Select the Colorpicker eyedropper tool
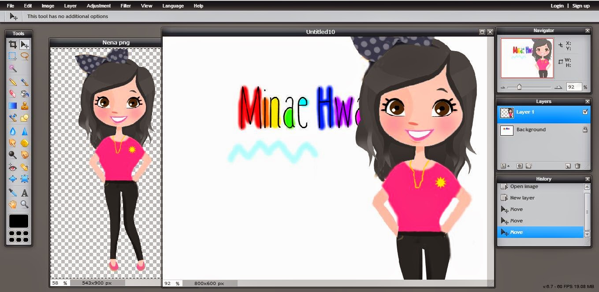This screenshot has height=292, width=599. pos(13,192)
